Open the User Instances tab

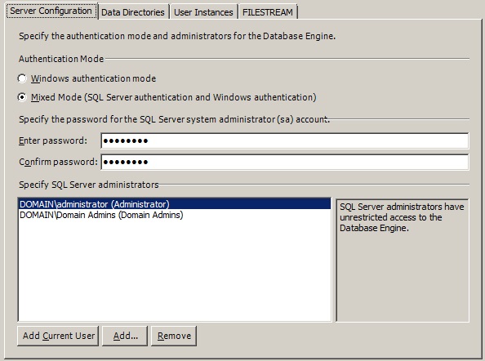pyautogui.click(x=203, y=12)
